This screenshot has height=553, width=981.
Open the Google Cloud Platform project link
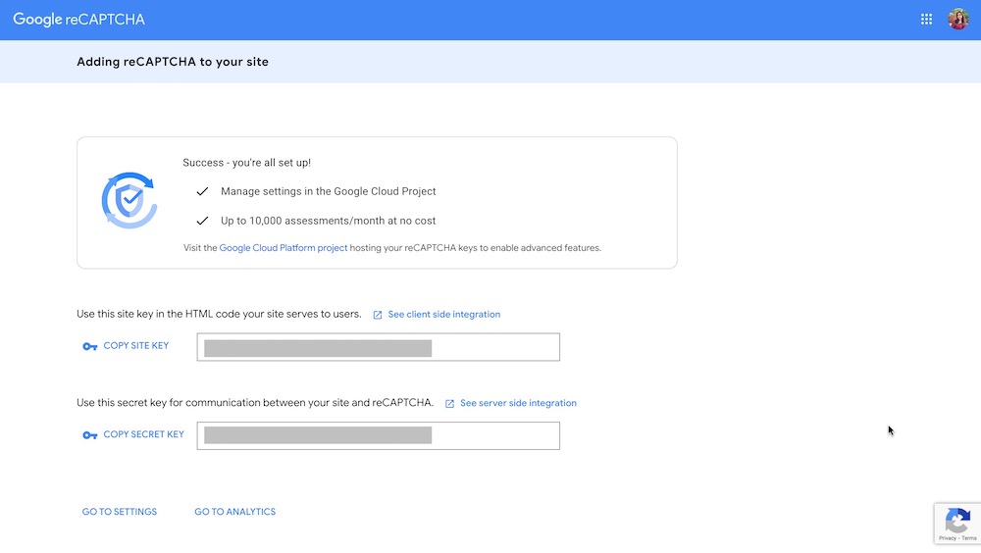point(284,248)
